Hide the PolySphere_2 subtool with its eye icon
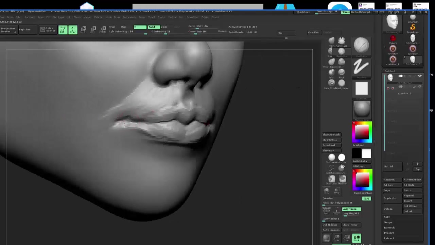This screenshot has height=245, width=435. (x=420, y=76)
